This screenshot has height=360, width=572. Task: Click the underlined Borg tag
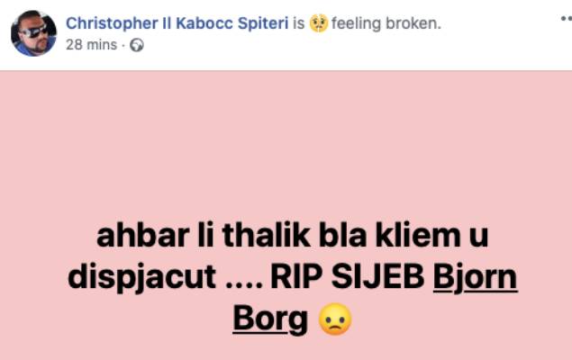[270, 319]
